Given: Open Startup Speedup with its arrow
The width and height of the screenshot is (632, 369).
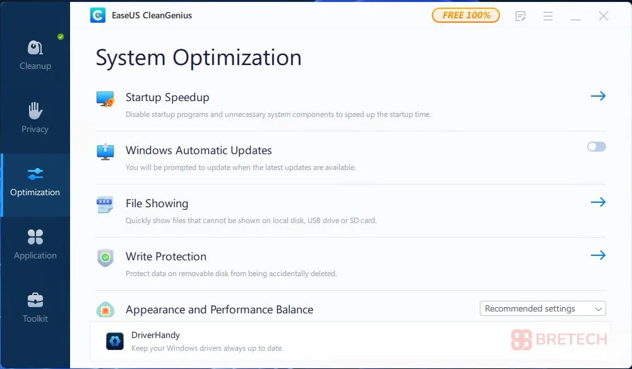Looking at the screenshot, I should click(x=598, y=96).
